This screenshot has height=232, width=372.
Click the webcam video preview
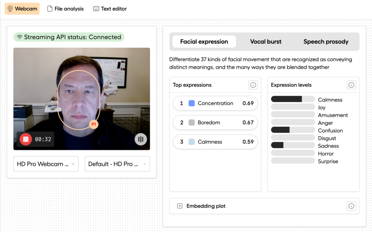82,99
